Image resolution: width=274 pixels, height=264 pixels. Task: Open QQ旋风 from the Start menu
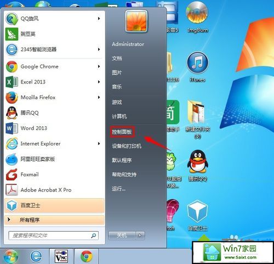[54, 19]
